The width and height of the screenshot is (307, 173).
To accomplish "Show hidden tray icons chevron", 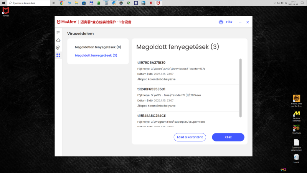I will [x=275, y=3].
